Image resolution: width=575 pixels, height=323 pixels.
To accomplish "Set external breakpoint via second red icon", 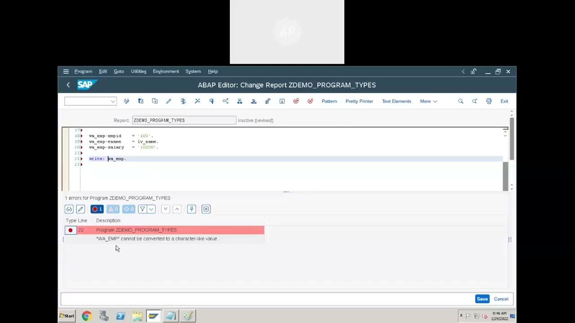I will [310, 101].
